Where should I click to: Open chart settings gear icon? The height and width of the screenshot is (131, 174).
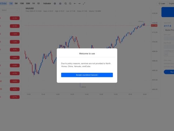point(55,3)
